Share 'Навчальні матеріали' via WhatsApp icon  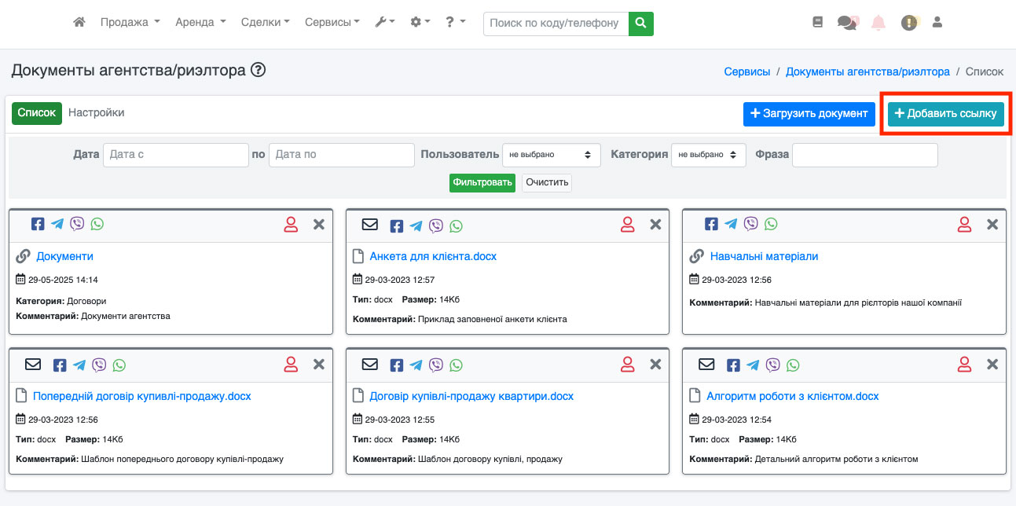click(x=771, y=224)
